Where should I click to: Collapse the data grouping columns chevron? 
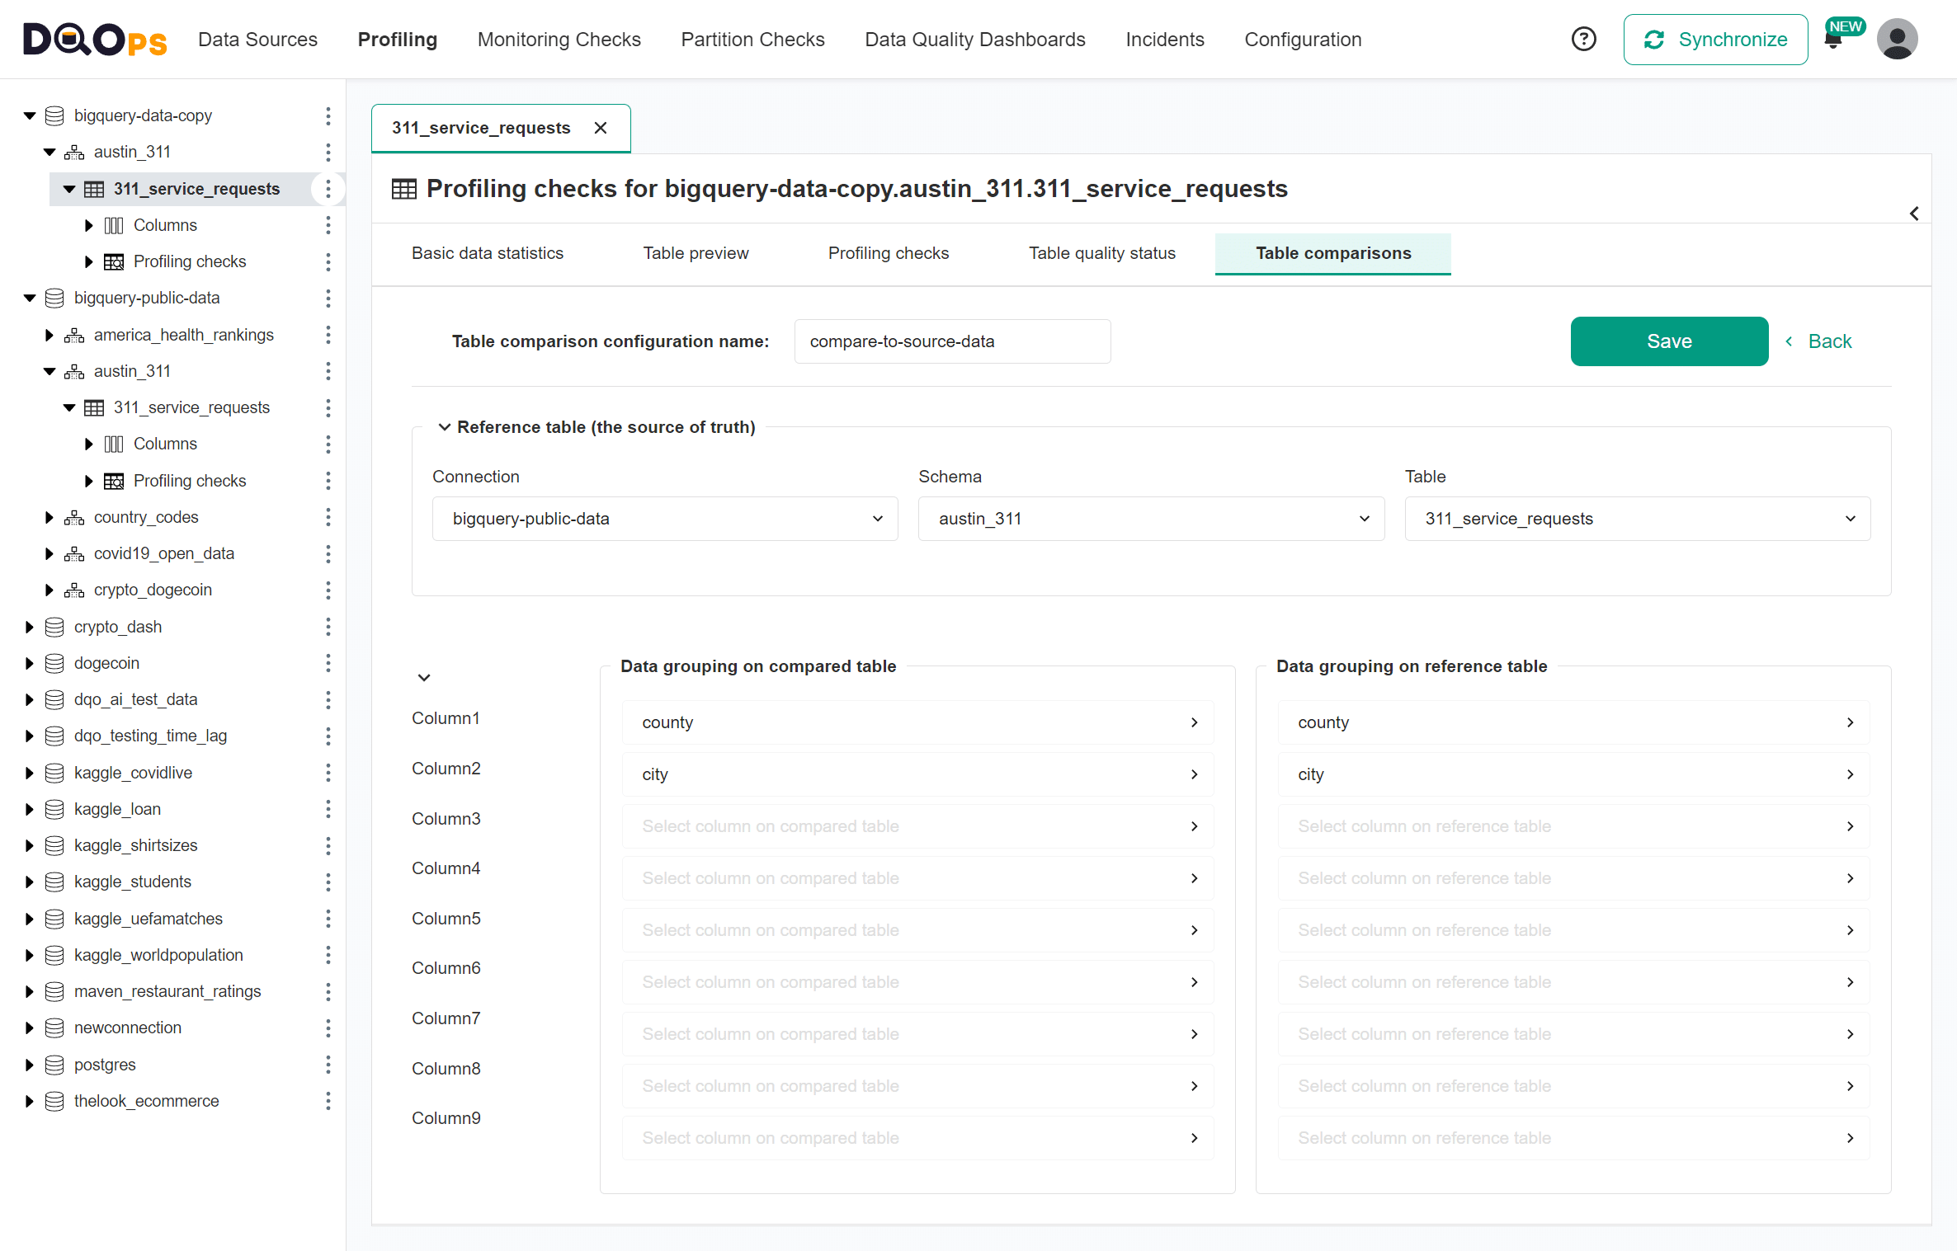point(424,678)
